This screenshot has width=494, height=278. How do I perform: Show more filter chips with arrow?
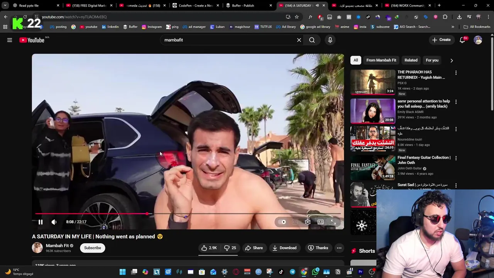[452, 60]
